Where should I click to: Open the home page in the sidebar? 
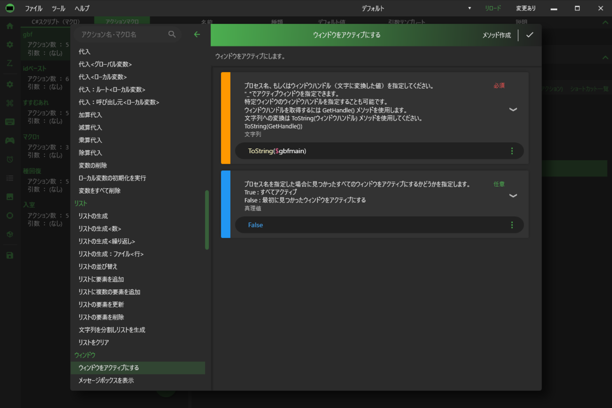(x=10, y=26)
